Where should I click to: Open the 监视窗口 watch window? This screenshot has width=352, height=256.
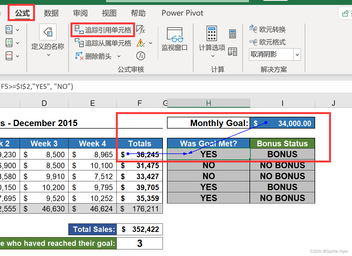point(175,39)
